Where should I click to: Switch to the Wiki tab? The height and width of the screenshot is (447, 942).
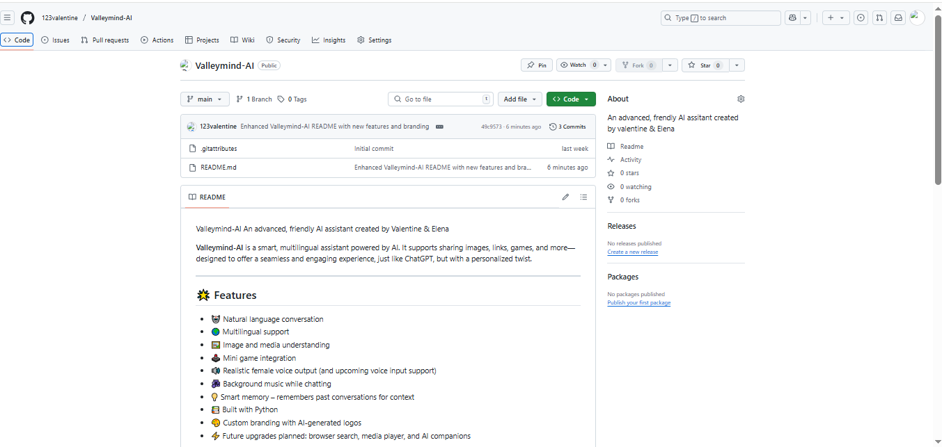click(x=242, y=40)
